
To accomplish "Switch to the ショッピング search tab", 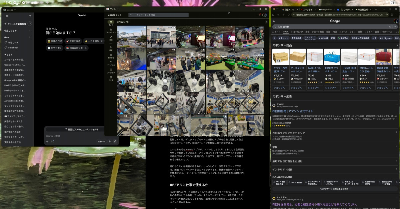I will [x=297, y=32].
